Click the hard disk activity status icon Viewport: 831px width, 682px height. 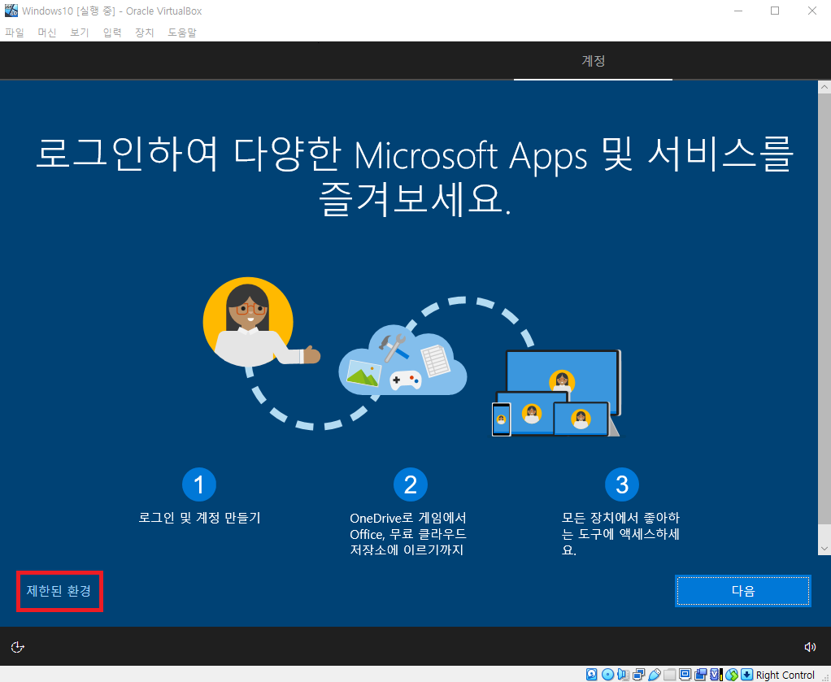pyautogui.click(x=591, y=674)
